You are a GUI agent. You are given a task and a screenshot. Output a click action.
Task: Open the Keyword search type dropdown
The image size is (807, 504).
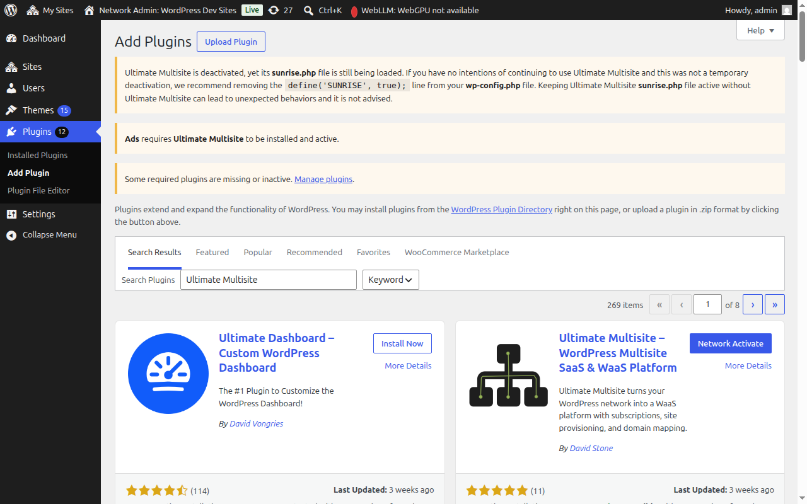[391, 280]
